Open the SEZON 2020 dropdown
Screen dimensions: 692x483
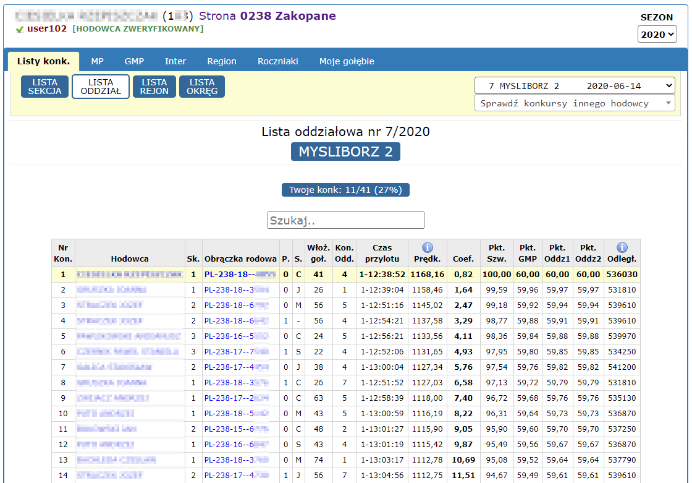tap(657, 35)
